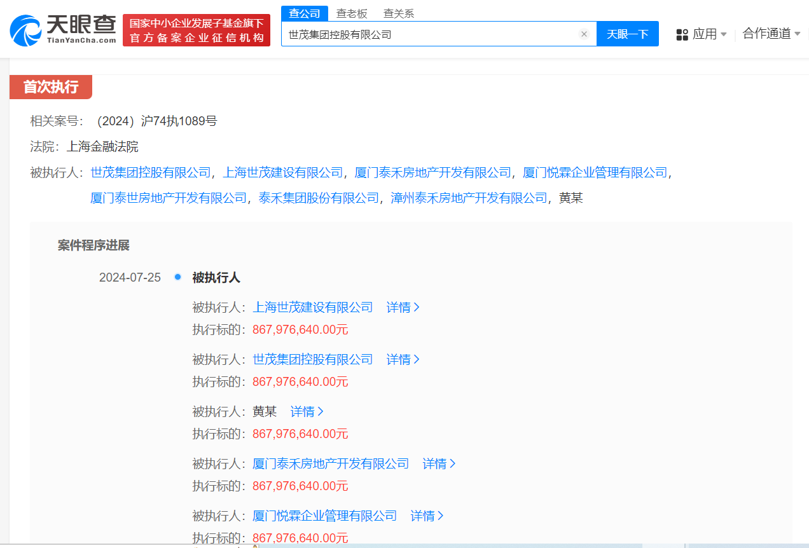The height and width of the screenshot is (548, 809).
Task: Click 详情 for 厦门悦霖企业管理有限公司
Action: pos(427,516)
